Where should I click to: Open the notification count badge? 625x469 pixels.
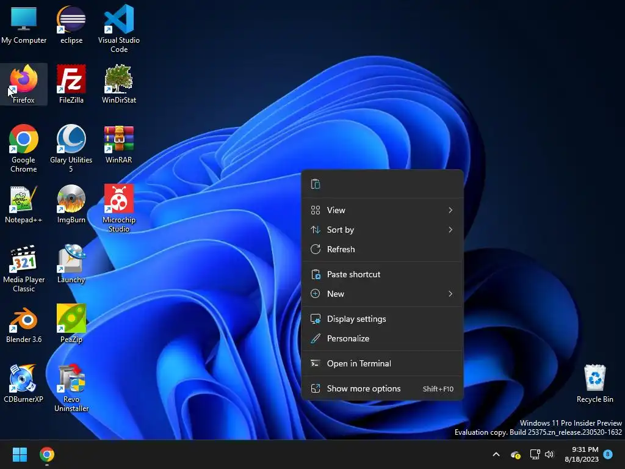pyautogui.click(x=608, y=454)
